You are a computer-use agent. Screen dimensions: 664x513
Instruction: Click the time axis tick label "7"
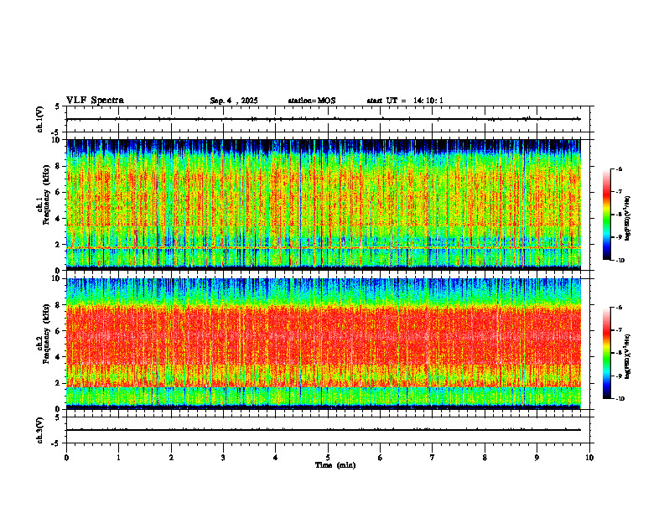point(433,458)
